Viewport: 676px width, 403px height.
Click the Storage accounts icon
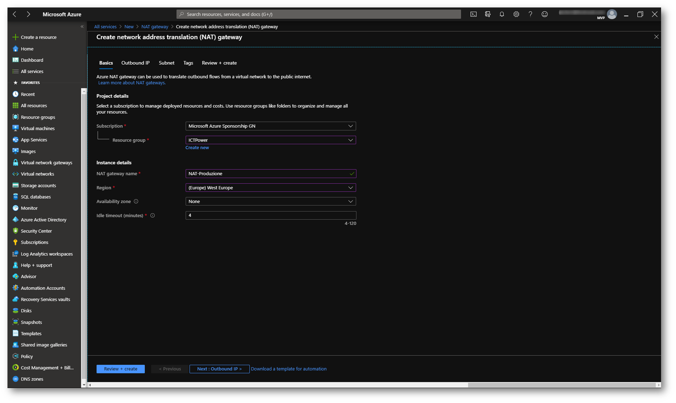(x=15, y=185)
